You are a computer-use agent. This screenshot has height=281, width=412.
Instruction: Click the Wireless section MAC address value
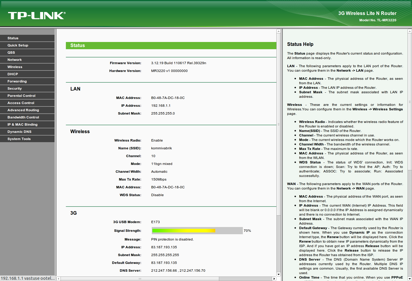[x=168, y=187]
